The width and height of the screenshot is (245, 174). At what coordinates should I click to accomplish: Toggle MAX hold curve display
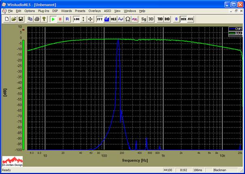183,19
